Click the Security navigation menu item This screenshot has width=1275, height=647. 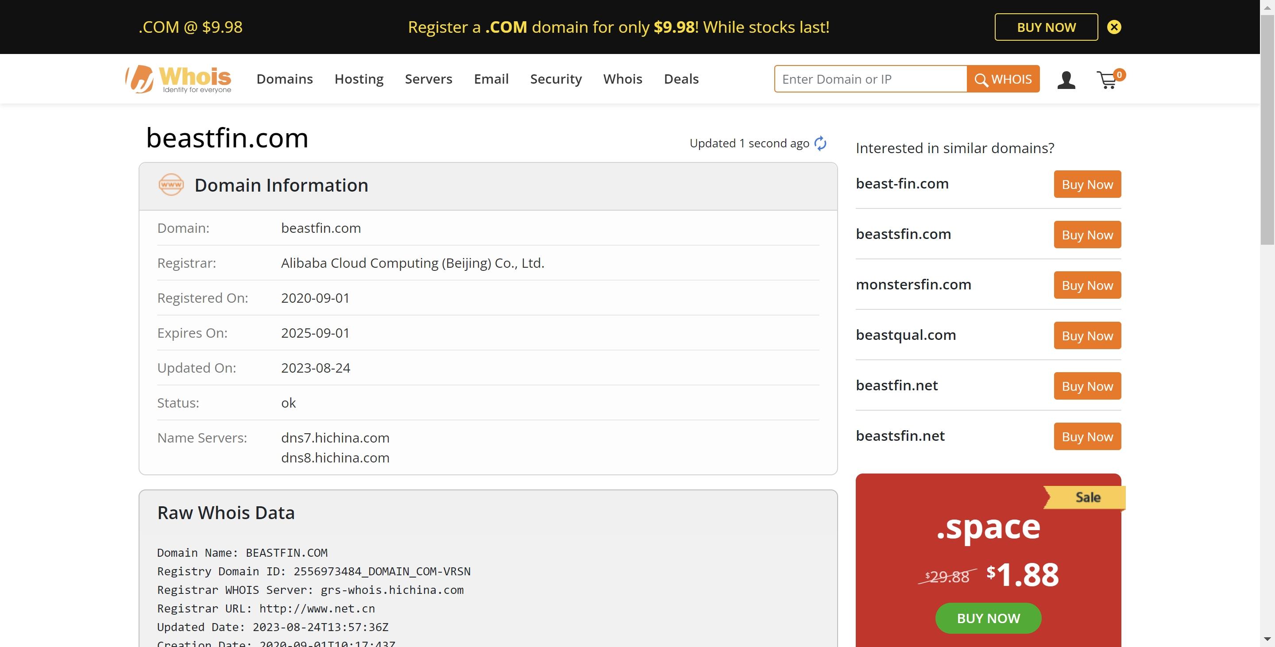[556, 77]
